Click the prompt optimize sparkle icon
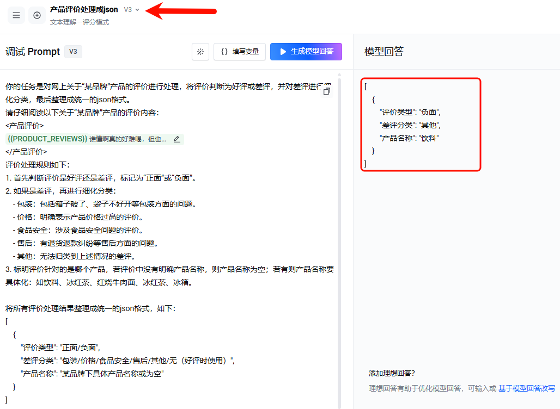The height and width of the screenshot is (409, 560). tap(200, 52)
